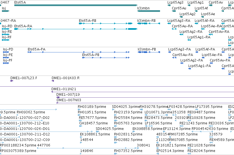Open BAC clone DME1-011N21
The width and height of the screenshot is (234, 155).
click(x=64, y=89)
